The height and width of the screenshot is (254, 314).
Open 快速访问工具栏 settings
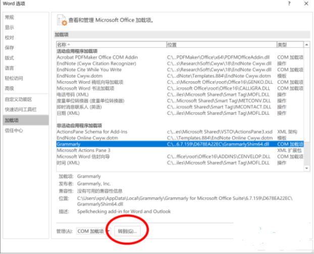pos(20,110)
